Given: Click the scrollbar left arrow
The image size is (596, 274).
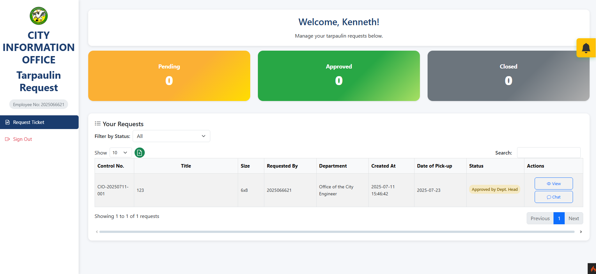Looking at the screenshot, I should [x=97, y=232].
